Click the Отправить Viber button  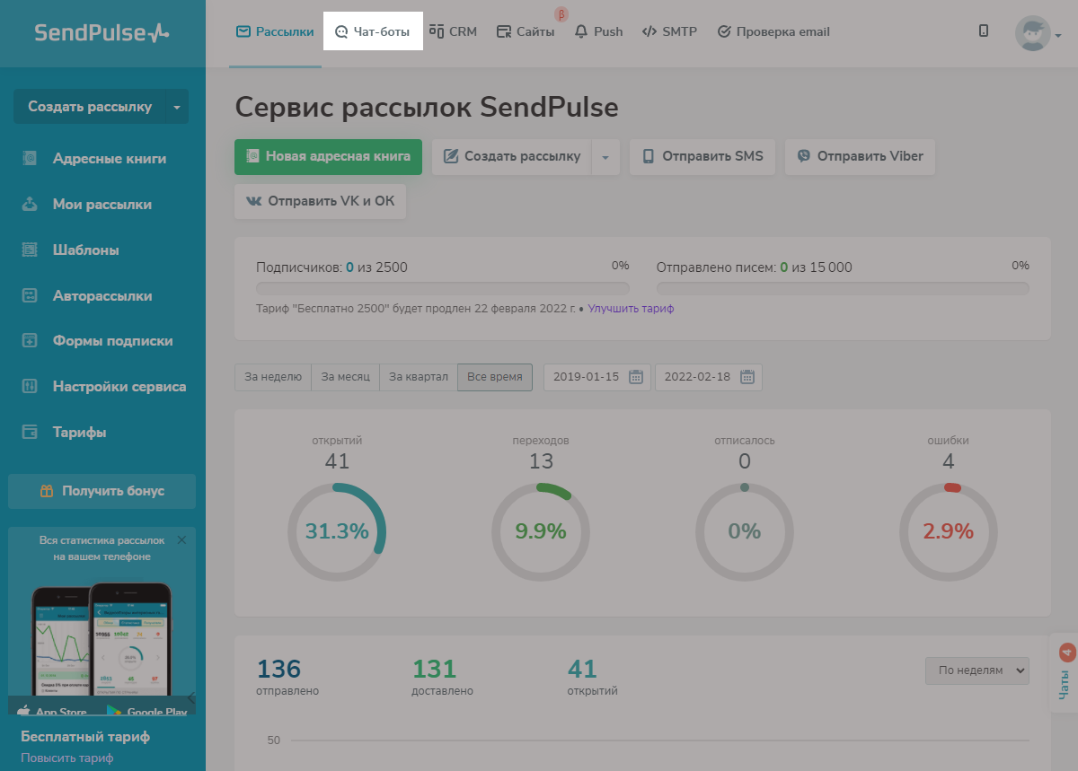(860, 156)
